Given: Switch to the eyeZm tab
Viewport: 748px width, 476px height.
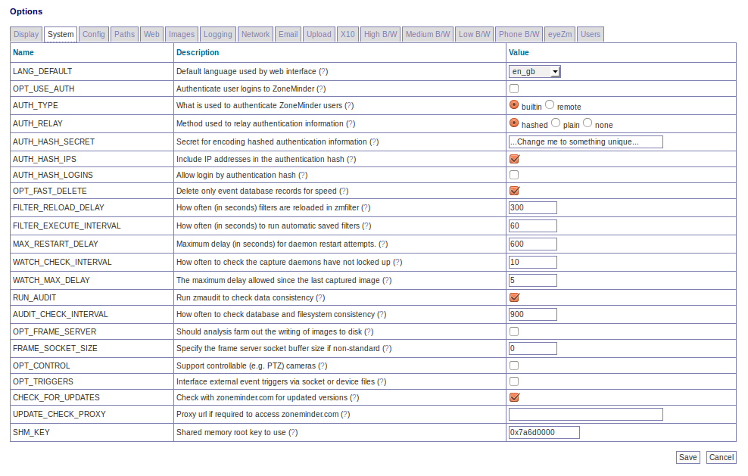Looking at the screenshot, I should point(560,34).
